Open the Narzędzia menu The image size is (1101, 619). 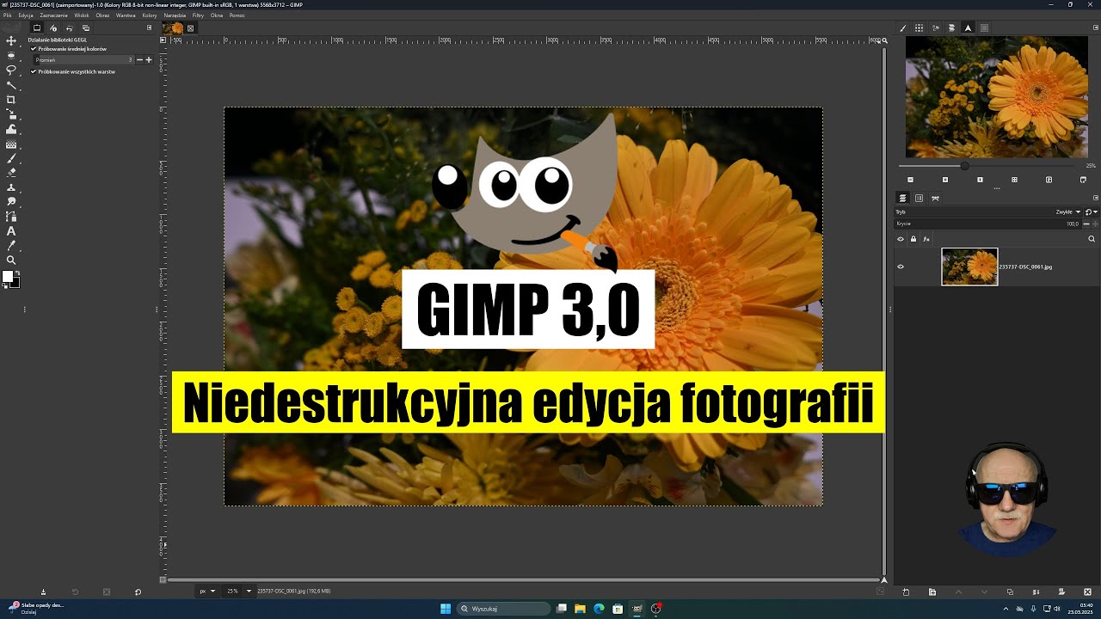pos(175,15)
